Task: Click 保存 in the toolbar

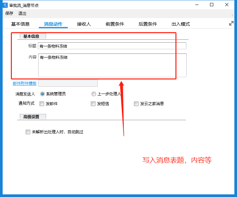Action: point(9,13)
